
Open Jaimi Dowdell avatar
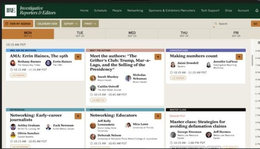coord(173,64)
